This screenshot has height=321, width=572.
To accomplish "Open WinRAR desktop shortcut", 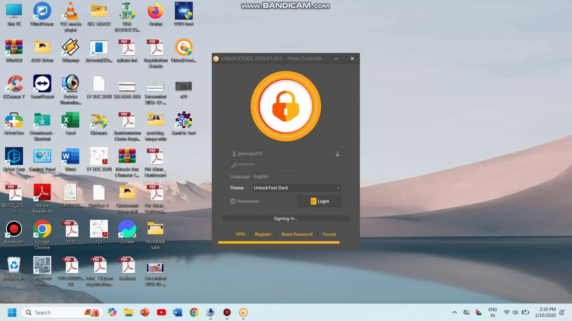I will (x=14, y=51).
